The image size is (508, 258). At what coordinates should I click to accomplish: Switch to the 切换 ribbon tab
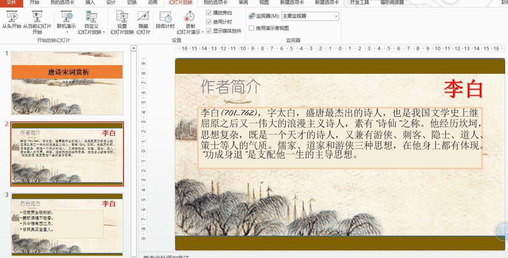coord(132,2)
